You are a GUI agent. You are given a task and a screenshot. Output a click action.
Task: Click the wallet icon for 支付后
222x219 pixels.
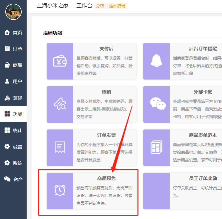pyautogui.click(x=60, y=61)
